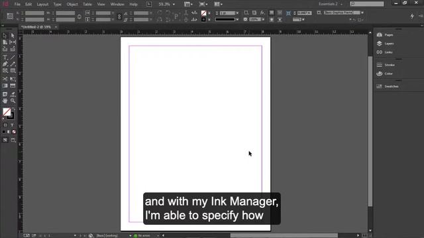
Task: Select the Rectangle tool
Action: [x=13, y=71]
